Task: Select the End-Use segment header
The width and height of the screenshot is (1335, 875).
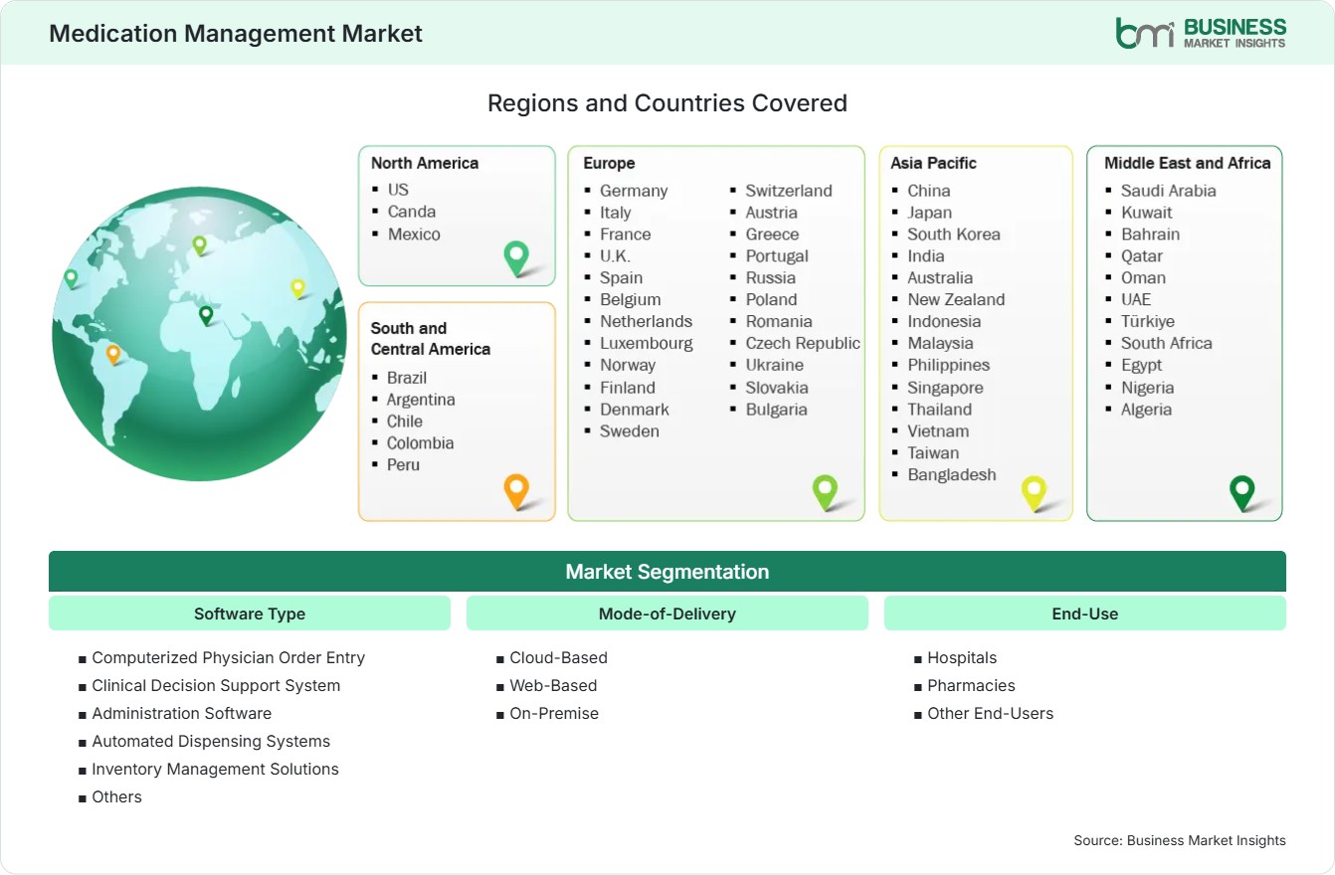Action: 1085,613
